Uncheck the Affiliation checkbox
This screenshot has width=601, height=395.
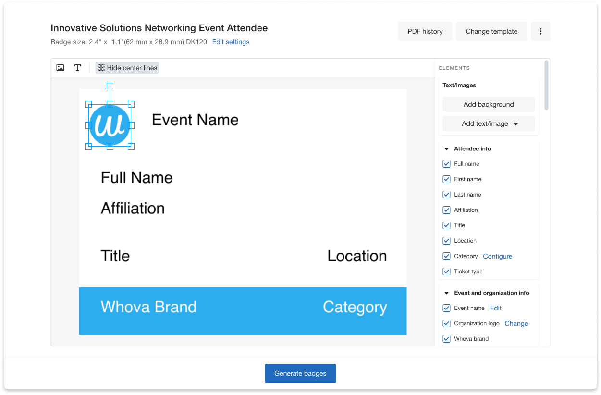pyautogui.click(x=446, y=210)
